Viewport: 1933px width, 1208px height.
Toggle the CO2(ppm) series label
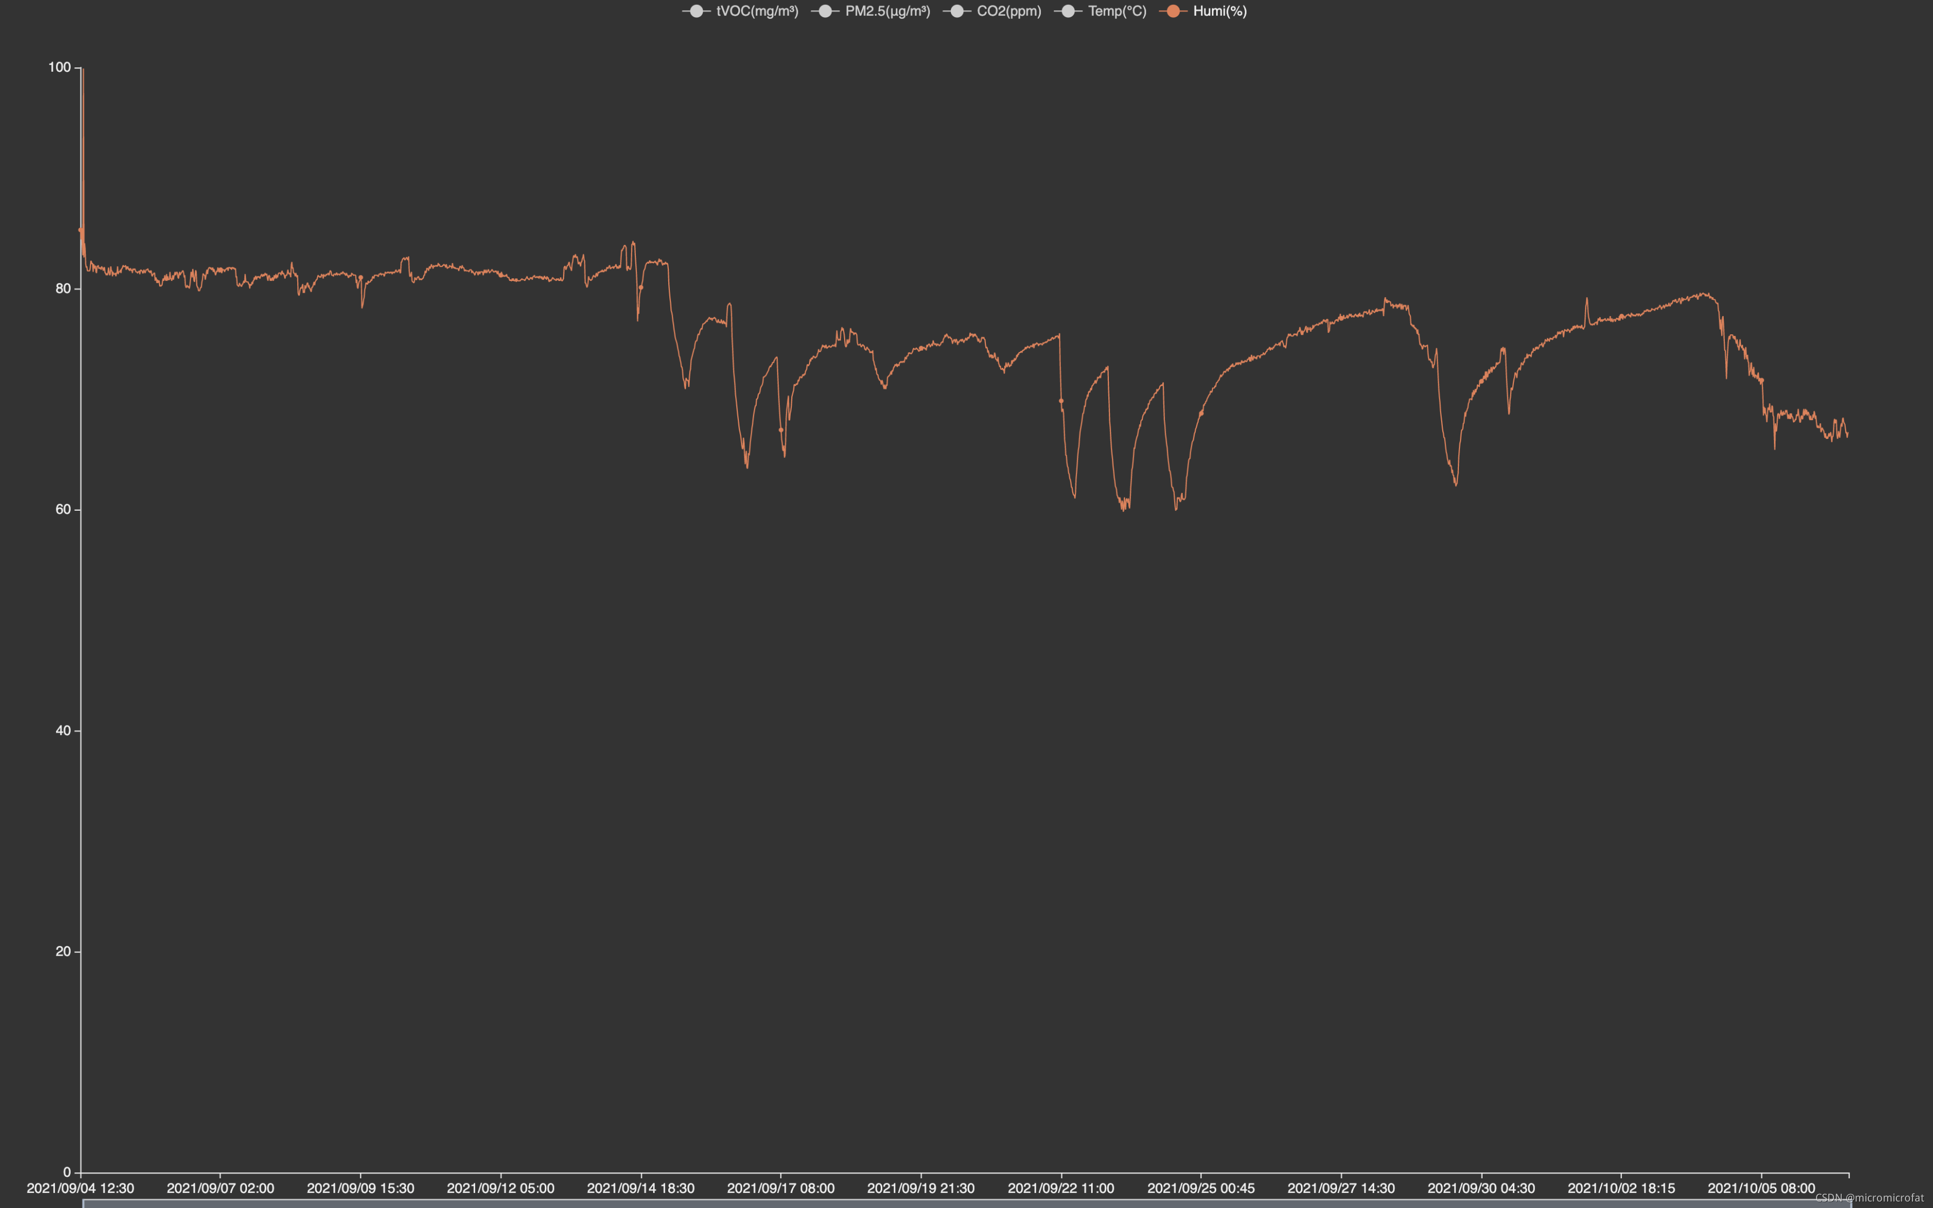pos(1009,11)
